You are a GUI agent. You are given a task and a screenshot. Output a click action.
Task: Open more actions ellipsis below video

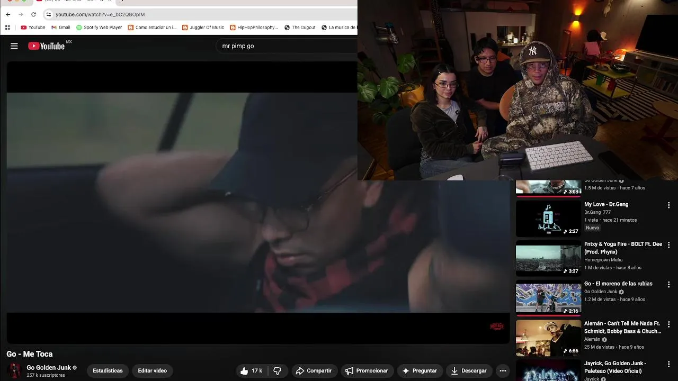[503, 370]
